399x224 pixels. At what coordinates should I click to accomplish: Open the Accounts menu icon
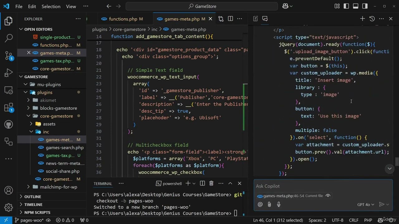(9, 190)
